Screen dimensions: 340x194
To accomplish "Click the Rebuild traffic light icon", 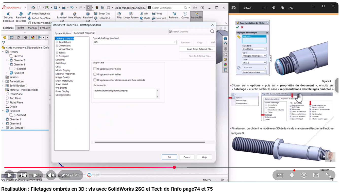I will (97, 8).
